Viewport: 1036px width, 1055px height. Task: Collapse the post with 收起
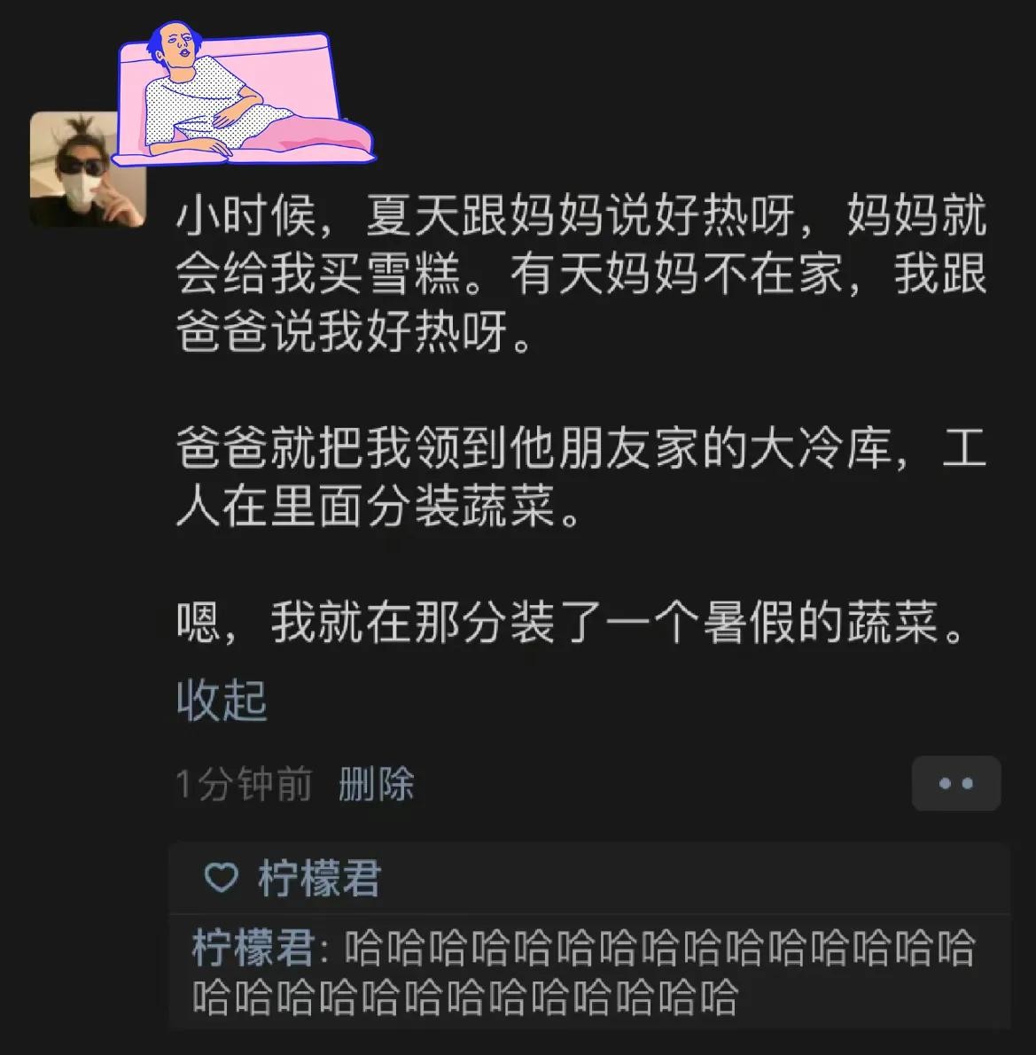(222, 700)
